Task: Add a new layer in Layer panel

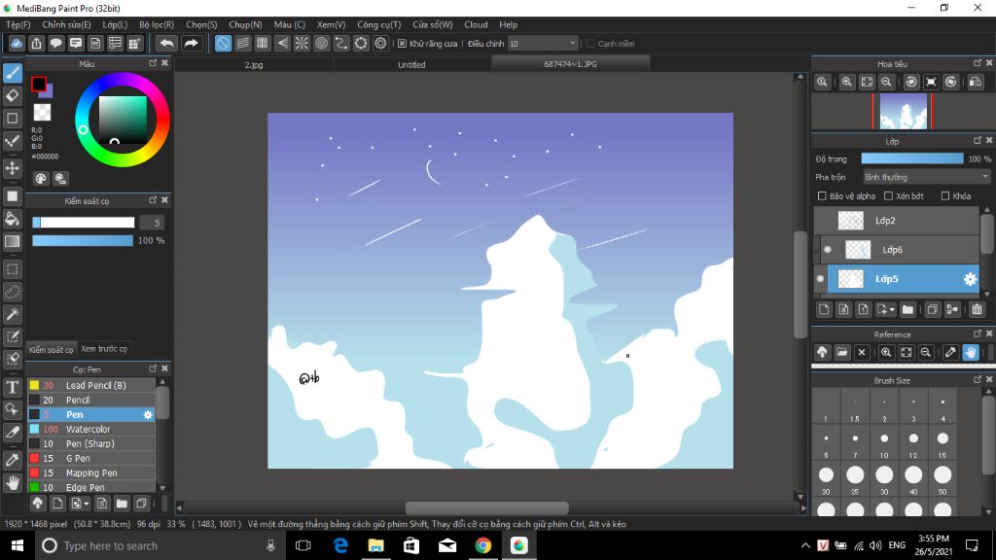Action: point(824,309)
